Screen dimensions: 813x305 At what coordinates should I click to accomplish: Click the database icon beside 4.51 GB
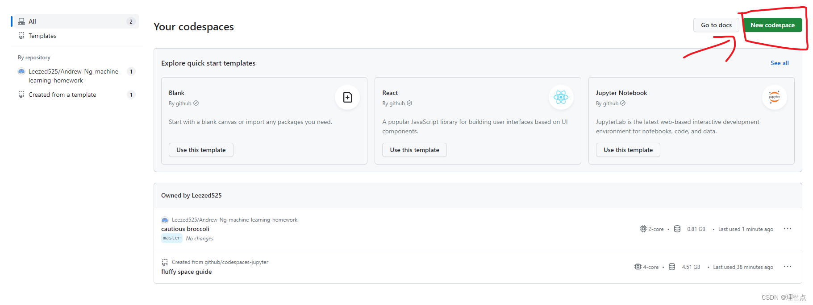point(672,267)
